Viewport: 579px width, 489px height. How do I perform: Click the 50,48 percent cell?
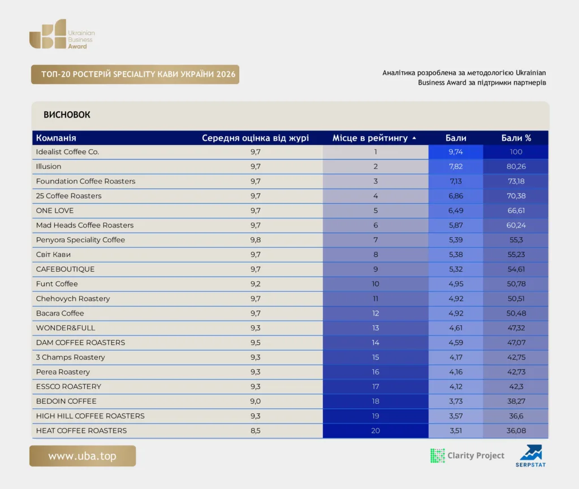click(516, 313)
